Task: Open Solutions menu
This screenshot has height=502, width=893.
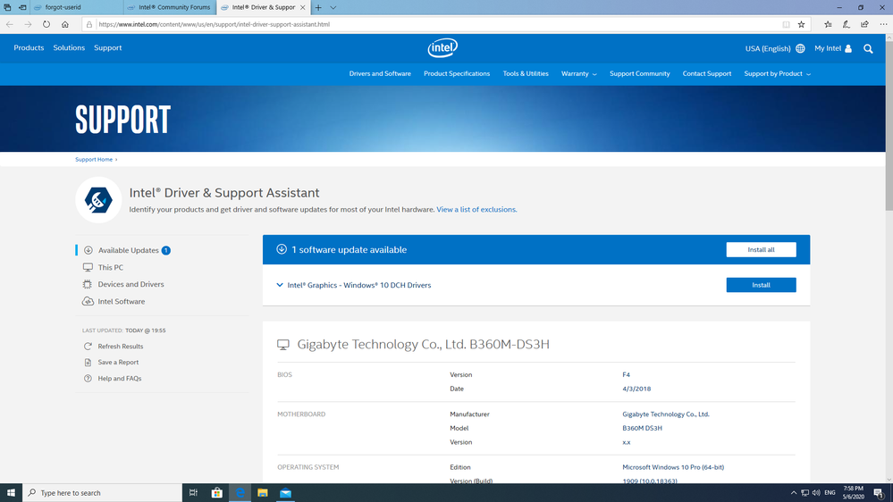Action: (69, 48)
